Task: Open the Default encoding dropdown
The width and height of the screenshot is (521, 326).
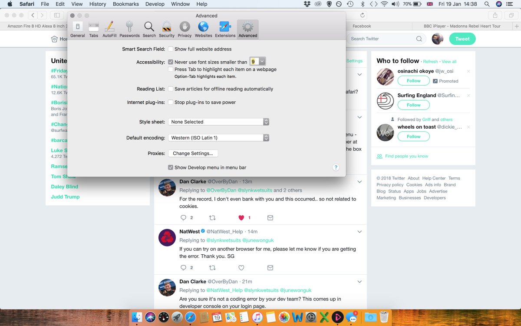Action: click(219, 138)
